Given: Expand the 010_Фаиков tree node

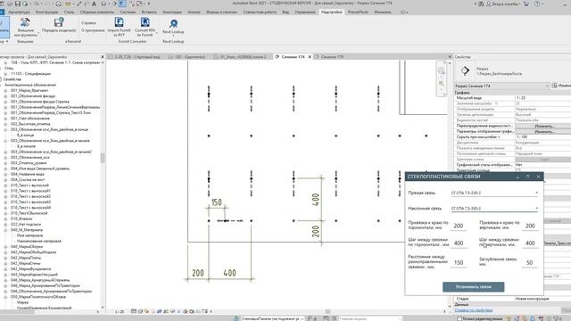Looking at the screenshot, I should 5,219.
